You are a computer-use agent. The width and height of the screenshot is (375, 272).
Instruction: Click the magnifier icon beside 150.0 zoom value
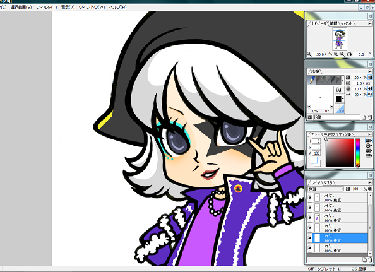click(x=309, y=54)
